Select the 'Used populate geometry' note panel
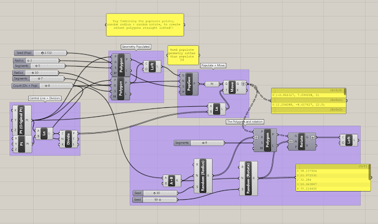This screenshot has width=378, height=224. (x=183, y=55)
